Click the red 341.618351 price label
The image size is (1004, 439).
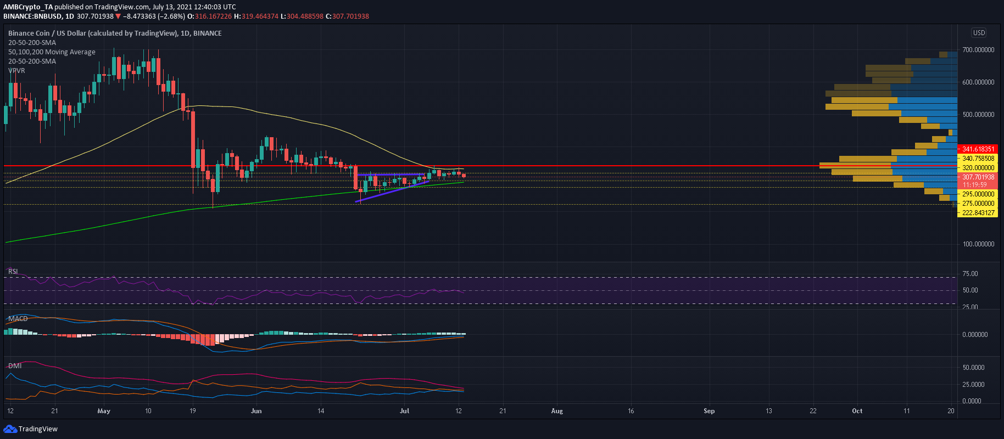pyautogui.click(x=978, y=149)
